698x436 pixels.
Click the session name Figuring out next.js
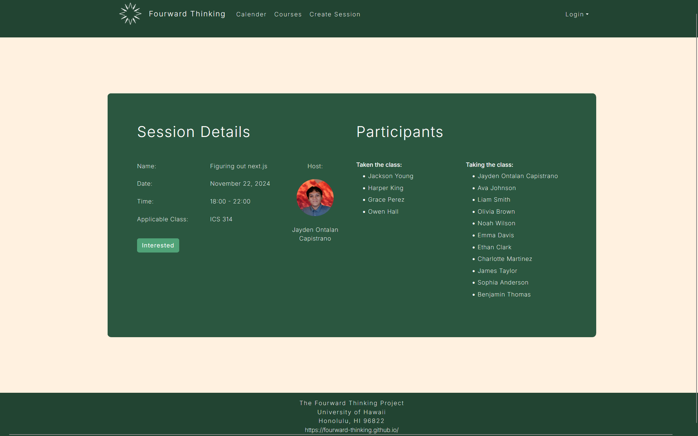(238, 166)
